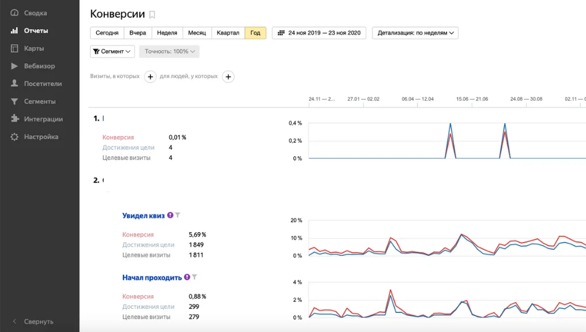Select the Год period
The image size is (586, 332).
[256, 33]
